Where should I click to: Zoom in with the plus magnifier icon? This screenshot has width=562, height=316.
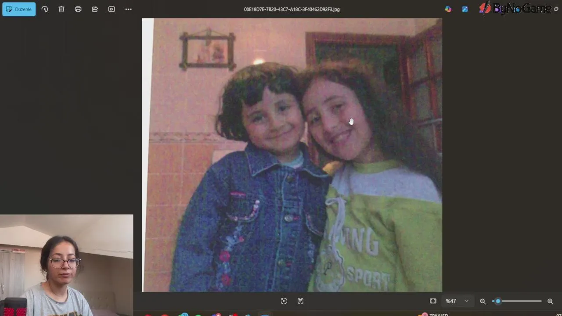click(x=550, y=301)
